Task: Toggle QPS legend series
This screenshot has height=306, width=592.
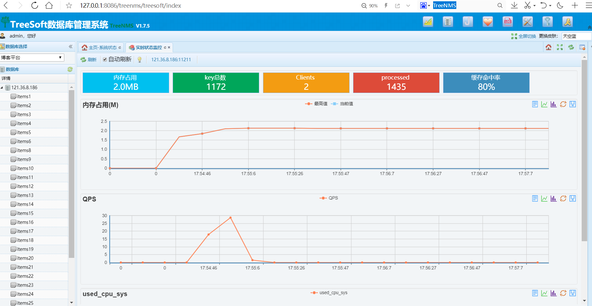Action: pos(329,198)
